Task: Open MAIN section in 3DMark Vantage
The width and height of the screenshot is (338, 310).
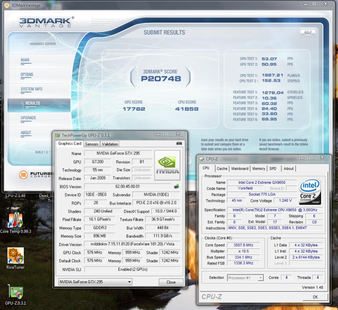Action: pyautogui.click(x=25, y=60)
